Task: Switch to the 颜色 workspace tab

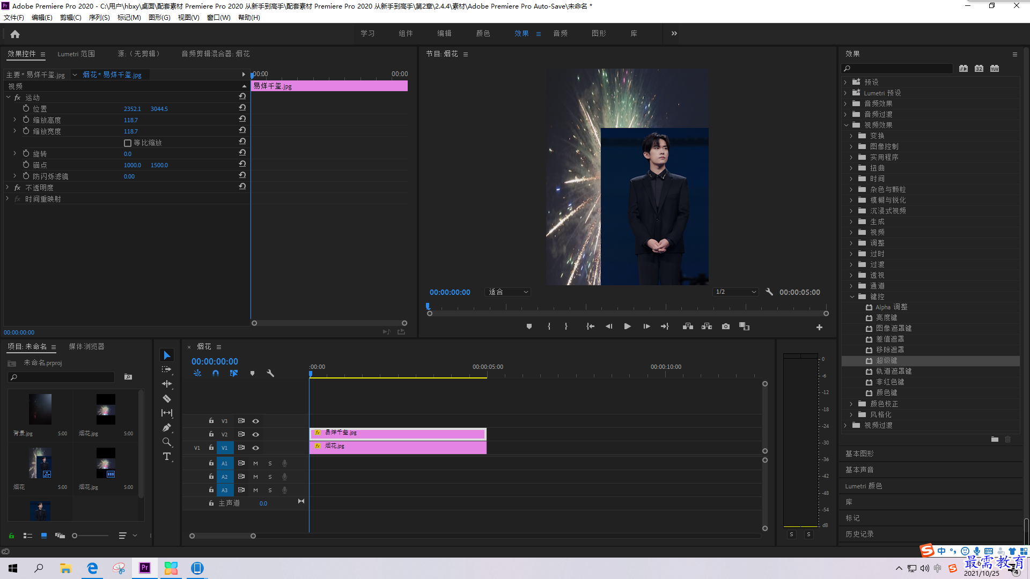Action: tap(483, 33)
